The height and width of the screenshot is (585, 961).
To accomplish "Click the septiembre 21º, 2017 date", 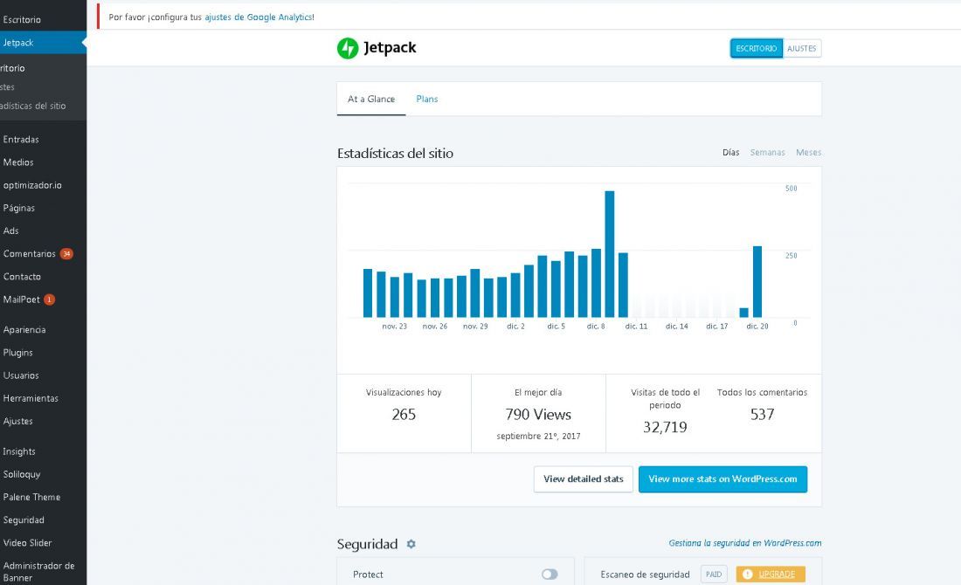I will (538, 437).
